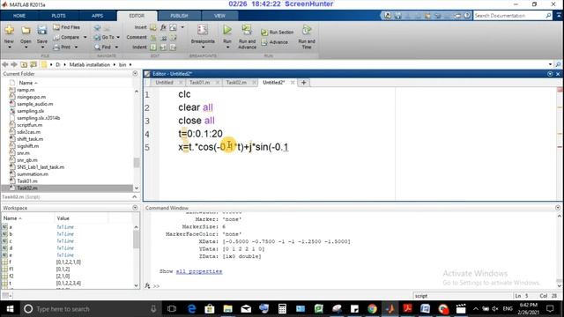Add a new editor tab with plus
Screen dimensions: 564x317
(x=303, y=83)
